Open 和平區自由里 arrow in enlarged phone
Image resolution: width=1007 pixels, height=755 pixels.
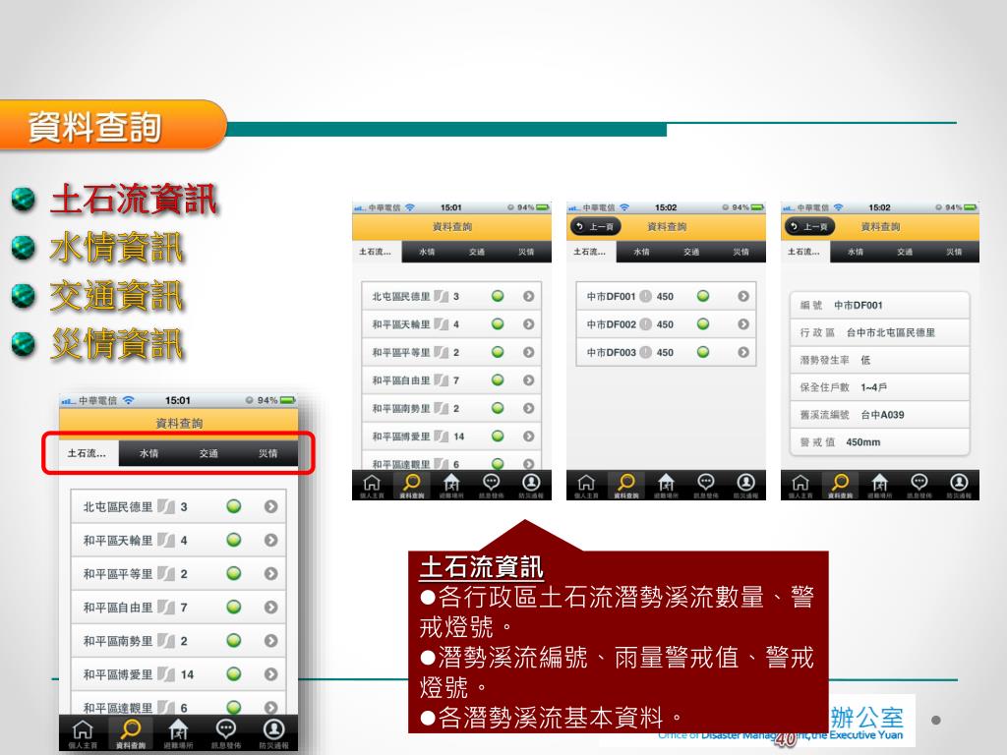pyautogui.click(x=271, y=608)
